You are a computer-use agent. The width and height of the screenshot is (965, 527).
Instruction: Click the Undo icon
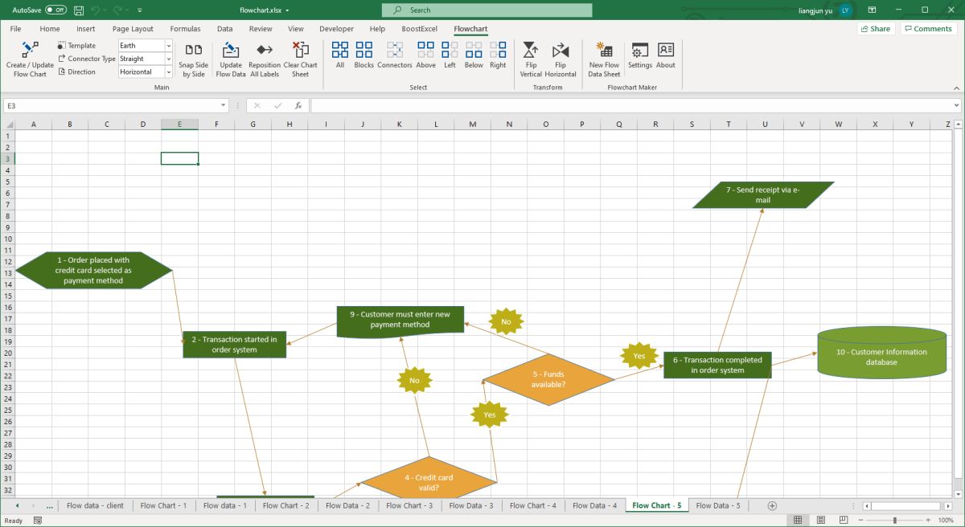tap(96, 10)
